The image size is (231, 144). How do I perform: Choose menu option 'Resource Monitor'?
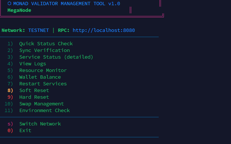43,71
